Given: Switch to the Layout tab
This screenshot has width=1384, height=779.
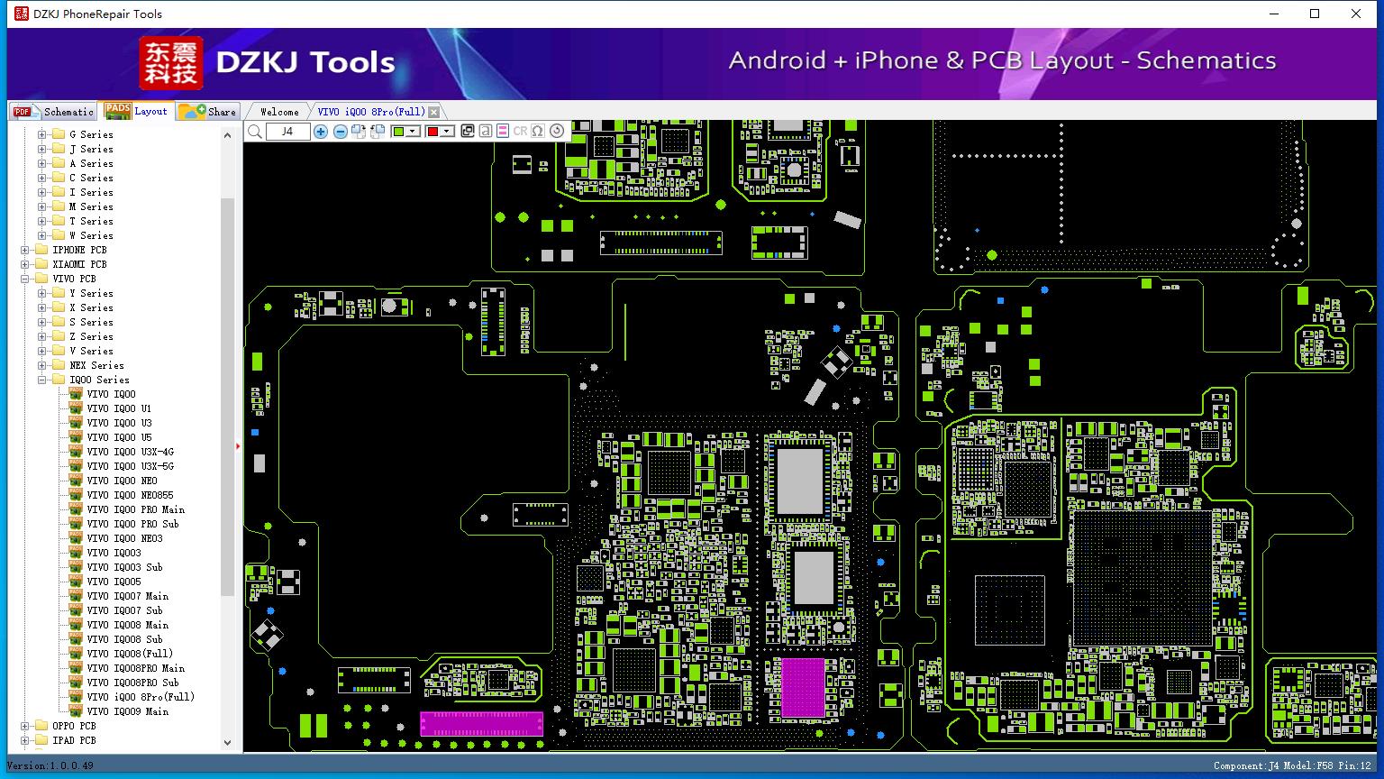Looking at the screenshot, I should 136,111.
